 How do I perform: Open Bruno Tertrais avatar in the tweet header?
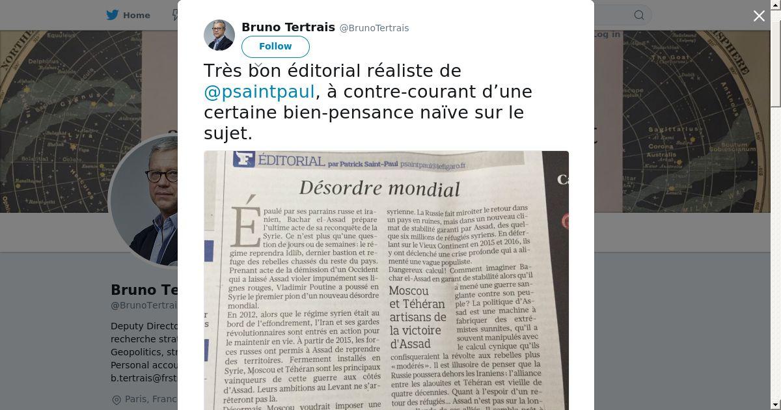pos(219,35)
